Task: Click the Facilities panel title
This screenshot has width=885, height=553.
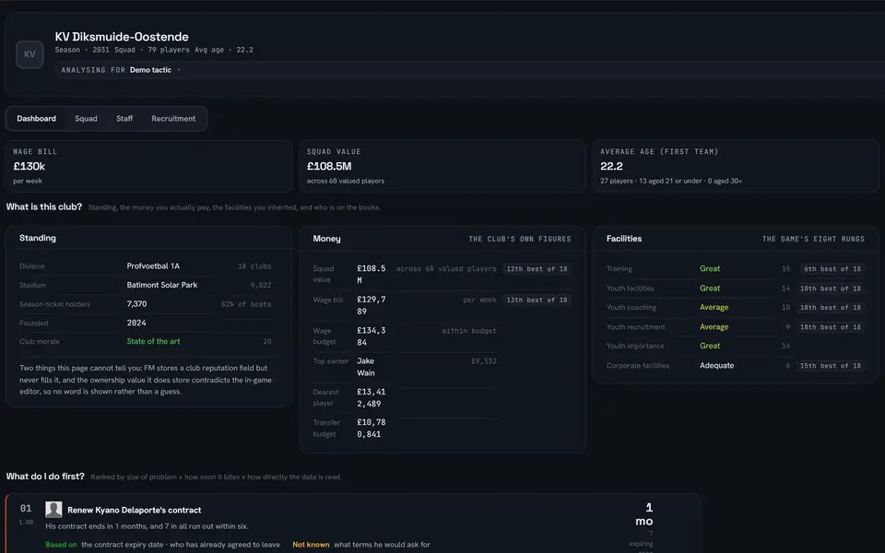Action: tap(624, 239)
